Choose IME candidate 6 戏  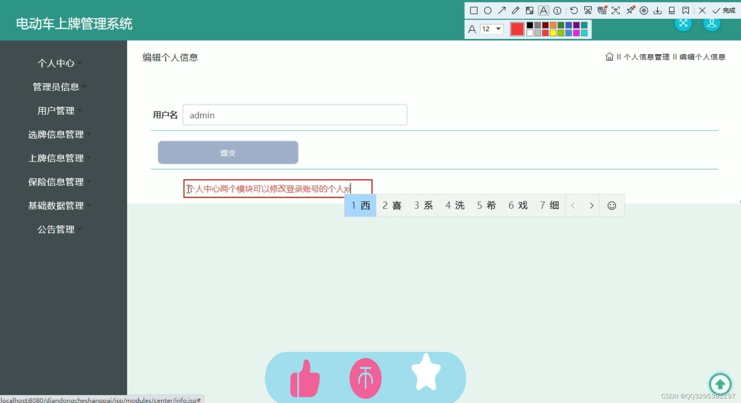(x=518, y=206)
